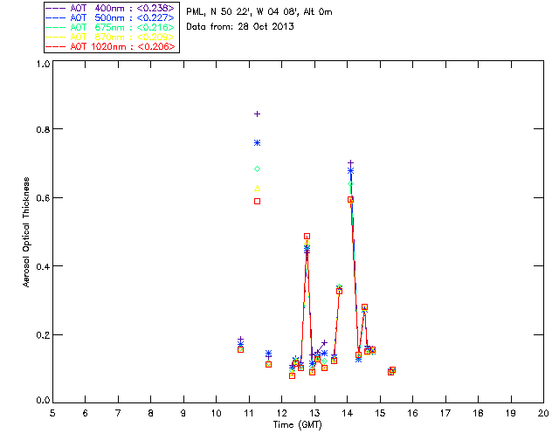Screen dimensions: 559x447
Task: Click the AOT 675nm legend entry
Action: click(x=110, y=27)
